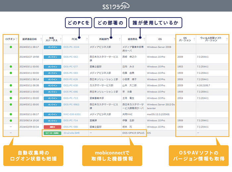Sort by PC名 column arrow
This screenshot has height=172, width=232.
point(87,39)
